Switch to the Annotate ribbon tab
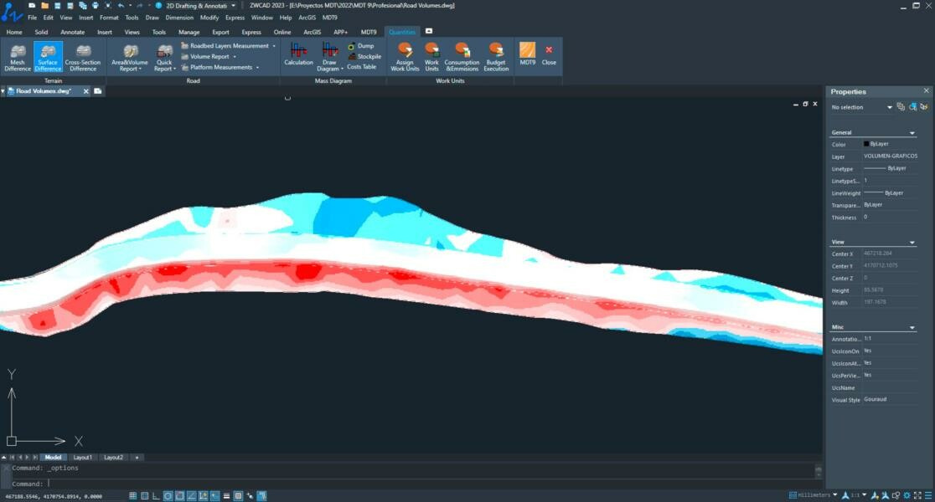 [72, 32]
